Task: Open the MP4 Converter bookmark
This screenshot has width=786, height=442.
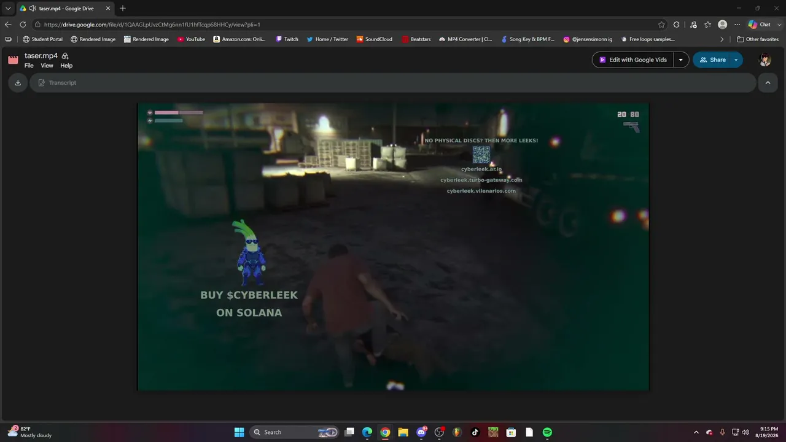Action: pyautogui.click(x=465, y=39)
